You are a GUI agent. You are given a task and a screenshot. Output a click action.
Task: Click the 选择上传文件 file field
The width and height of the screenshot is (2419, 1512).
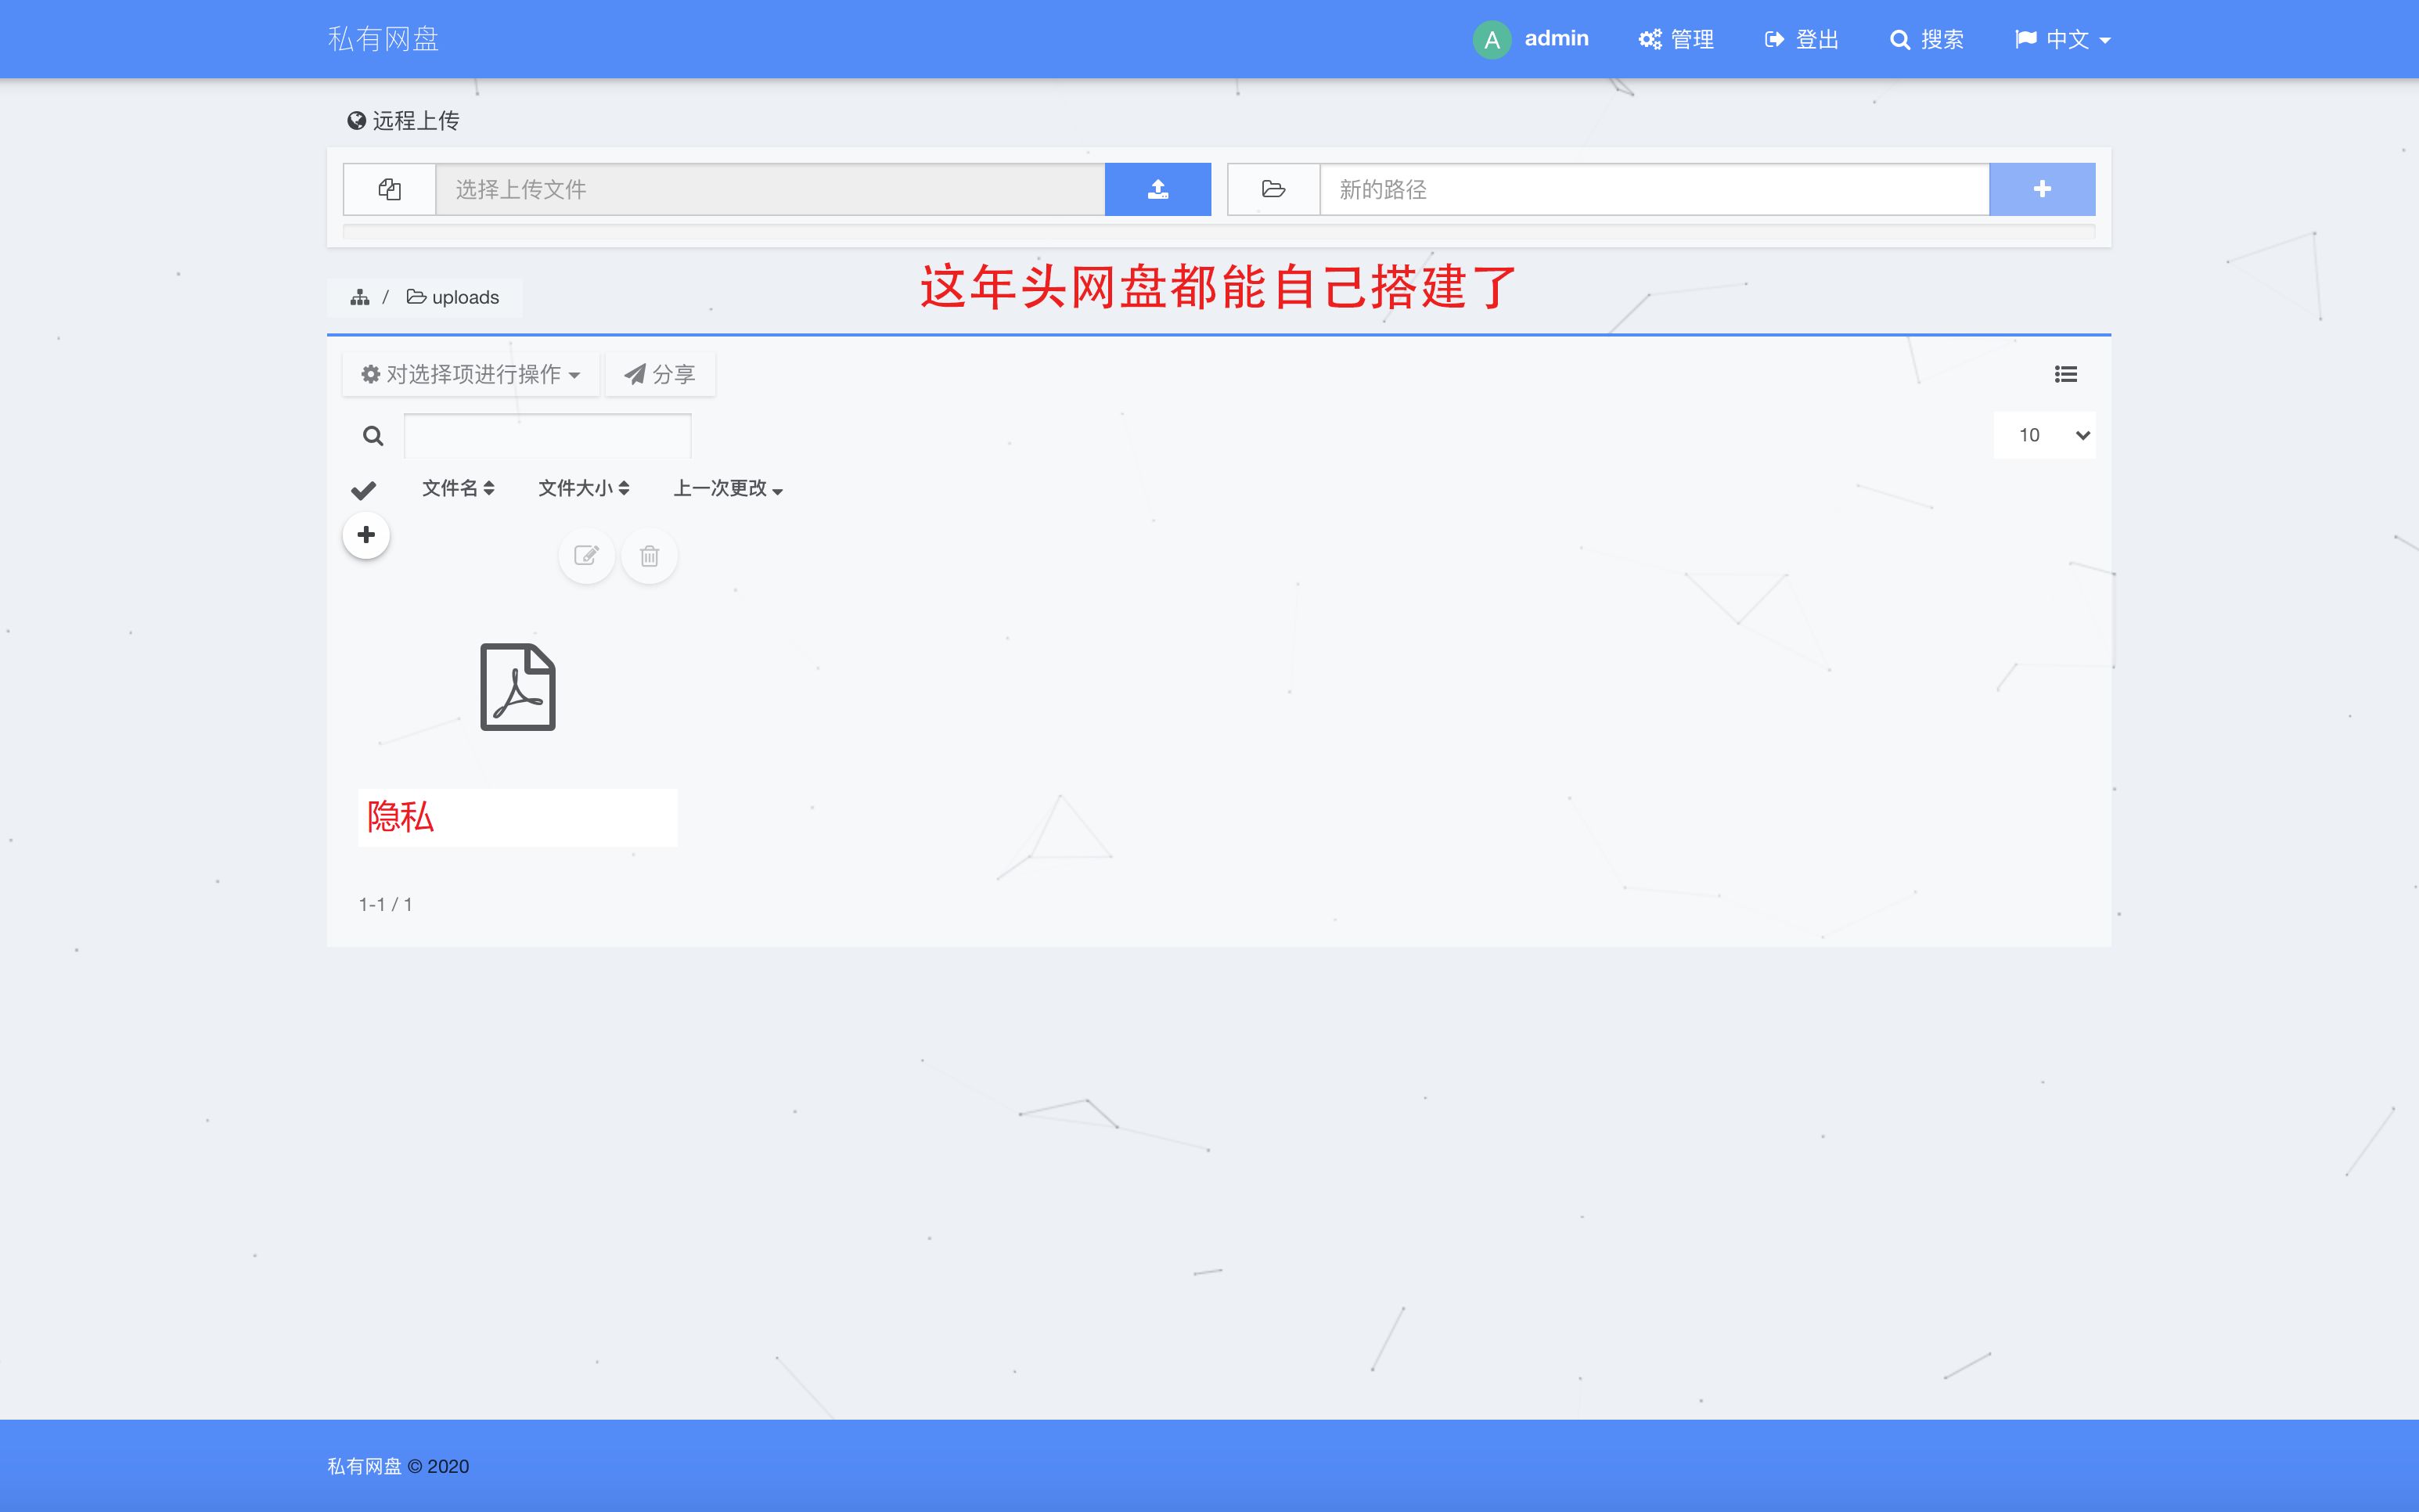pos(770,189)
